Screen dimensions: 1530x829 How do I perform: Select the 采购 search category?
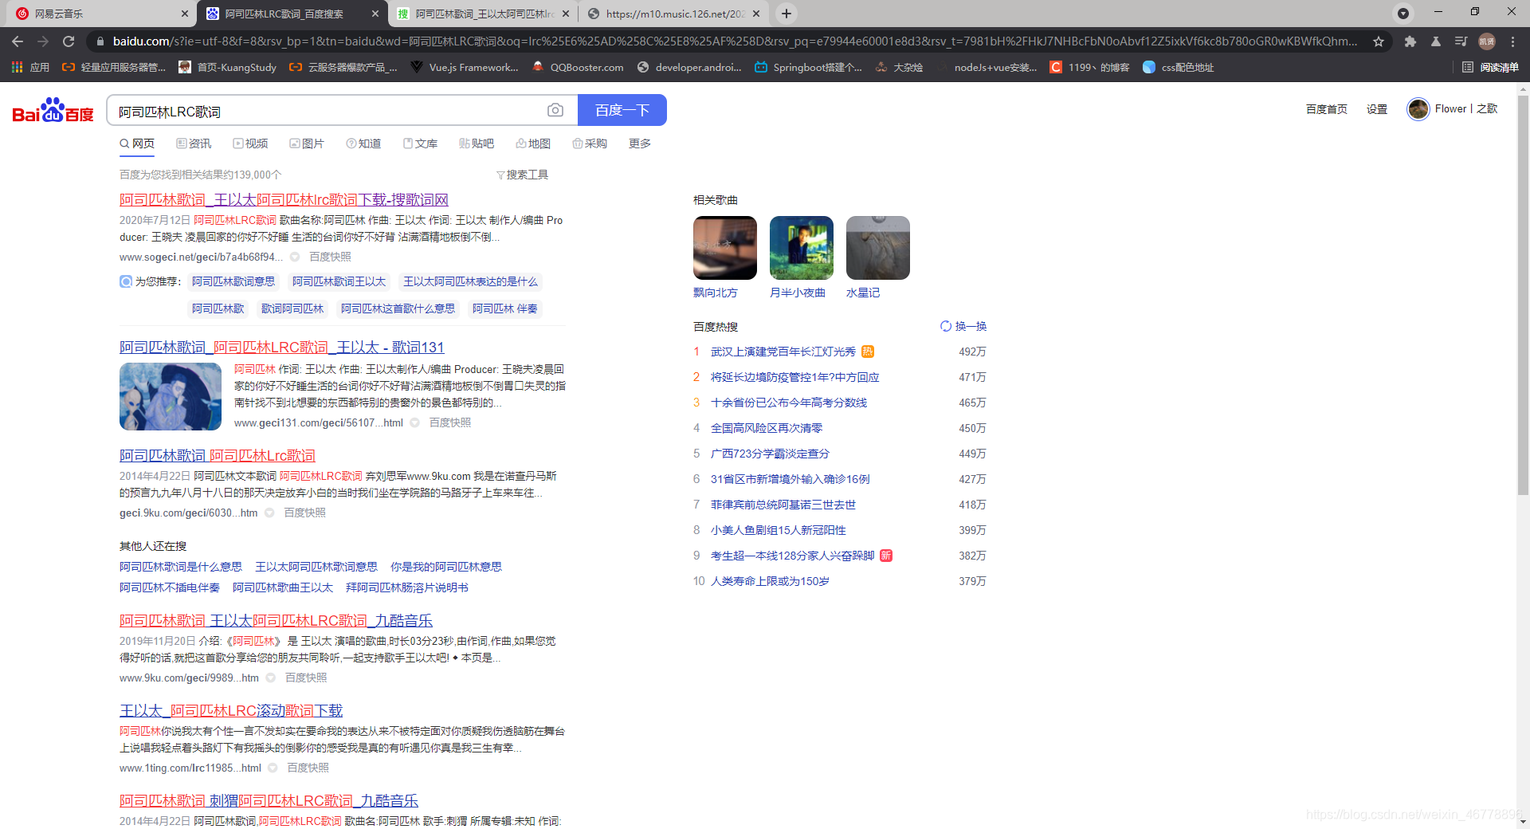[x=590, y=143]
